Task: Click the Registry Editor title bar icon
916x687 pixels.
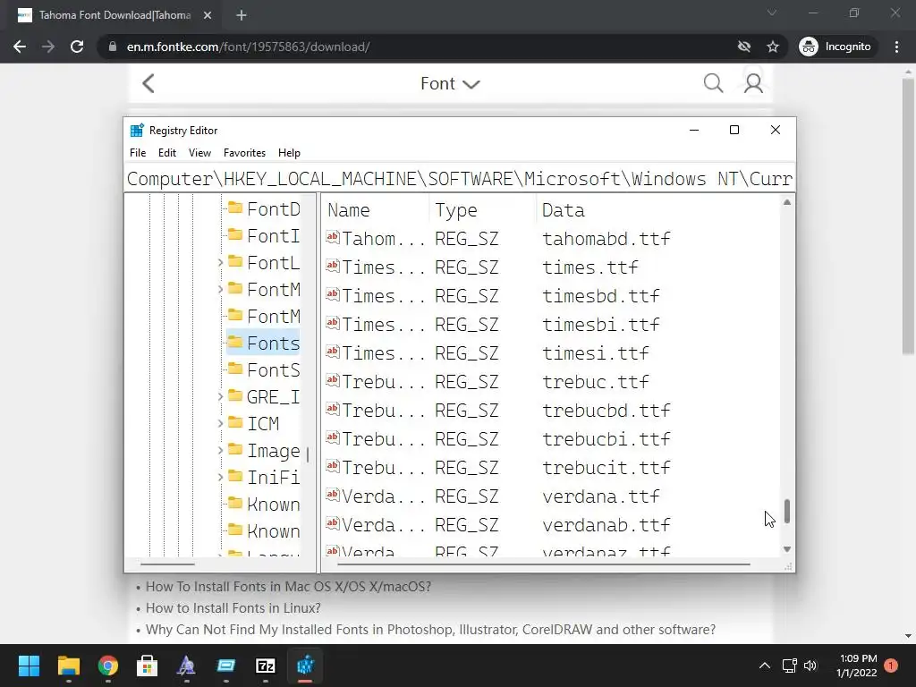Action: click(137, 131)
